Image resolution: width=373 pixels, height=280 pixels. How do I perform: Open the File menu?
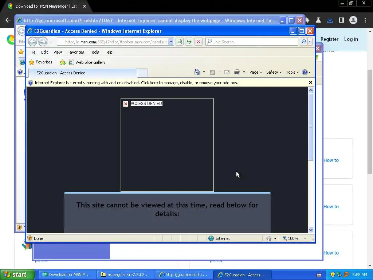[32, 52]
